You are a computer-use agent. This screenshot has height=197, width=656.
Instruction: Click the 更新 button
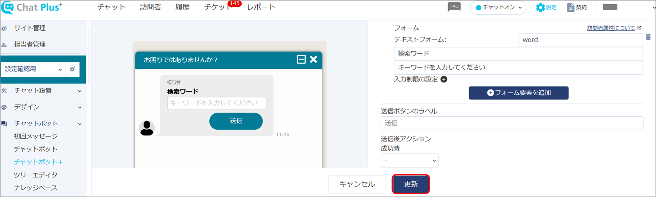pyautogui.click(x=411, y=184)
